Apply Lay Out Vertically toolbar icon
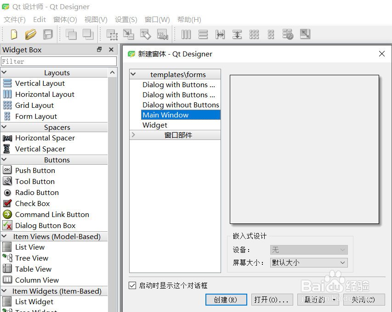 [x=203, y=34]
